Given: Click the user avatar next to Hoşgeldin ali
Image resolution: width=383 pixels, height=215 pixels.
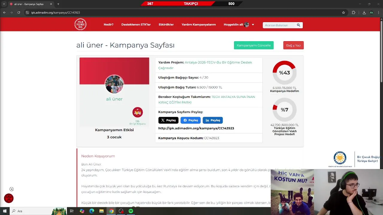Looking at the screenshot, I should [x=247, y=25].
